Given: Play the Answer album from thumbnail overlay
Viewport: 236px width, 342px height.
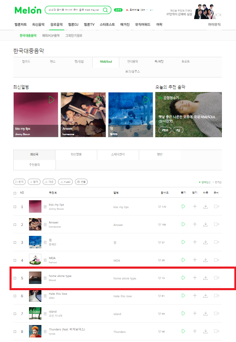Looking at the screenshot, I should 99,99.
